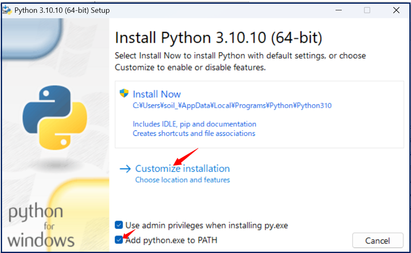Click the Python logo in the left panel
Screen dimensions: 411x253
[x=55, y=118]
